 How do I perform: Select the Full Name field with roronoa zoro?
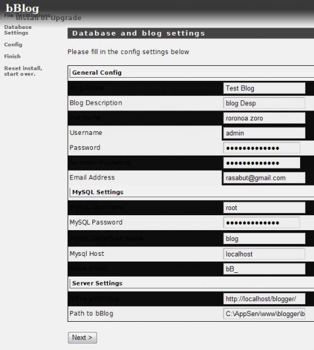pyautogui.click(x=264, y=118)
